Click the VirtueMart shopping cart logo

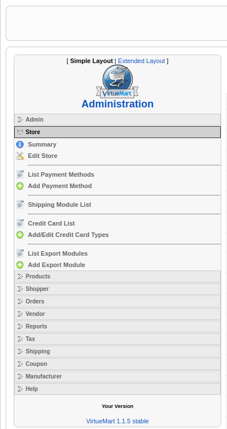point(117,82)
